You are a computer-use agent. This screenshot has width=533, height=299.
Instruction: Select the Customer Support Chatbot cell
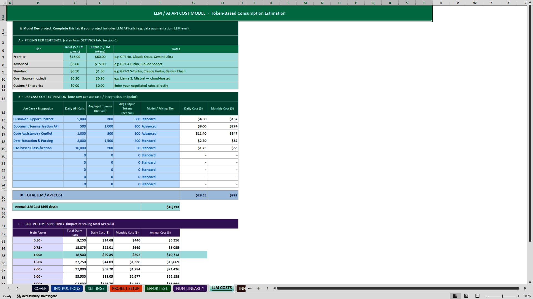(x=38, y=119)
